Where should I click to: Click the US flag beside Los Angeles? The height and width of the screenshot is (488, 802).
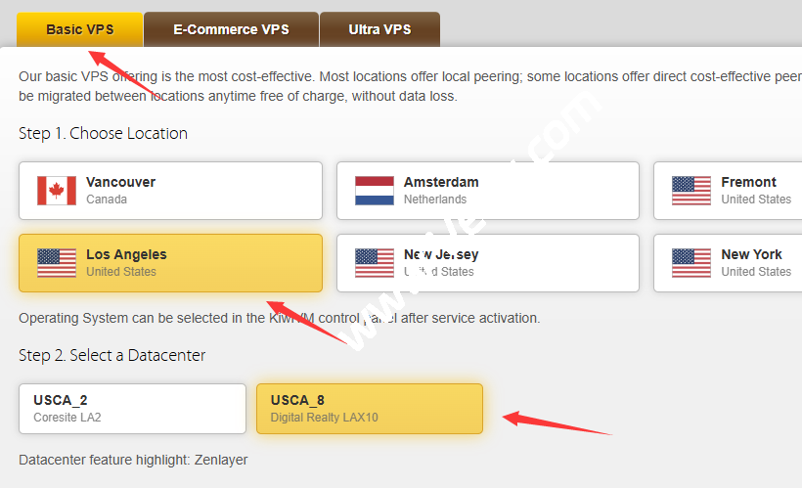click(57, 263)
